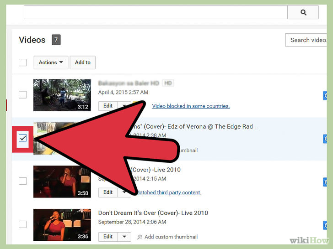Click the blue icon beside Don't Dream It's Over
333x249 pixels.
(x=325, y=225)
